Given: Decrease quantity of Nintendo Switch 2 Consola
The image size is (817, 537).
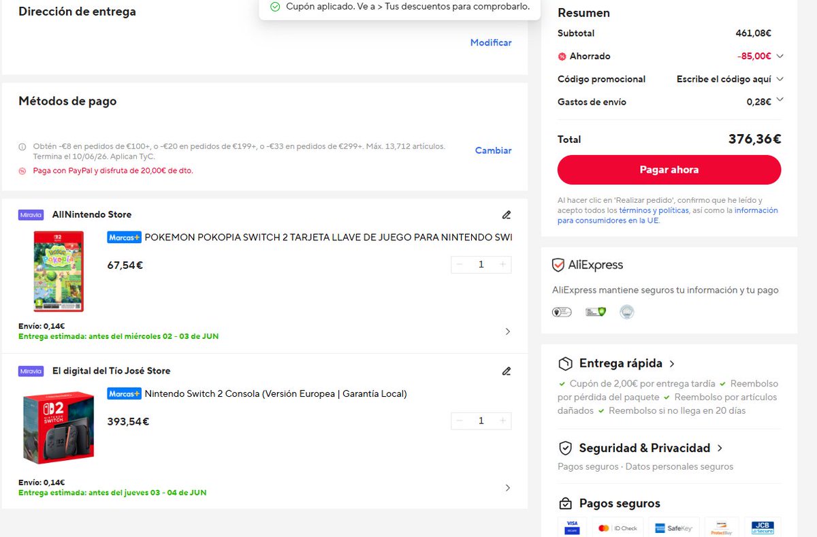Looking at the screenshot, I should coord(460,421).
